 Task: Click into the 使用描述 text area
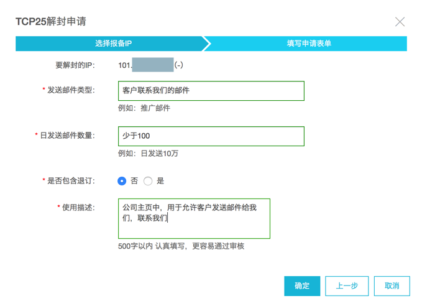tap(194, 218)
